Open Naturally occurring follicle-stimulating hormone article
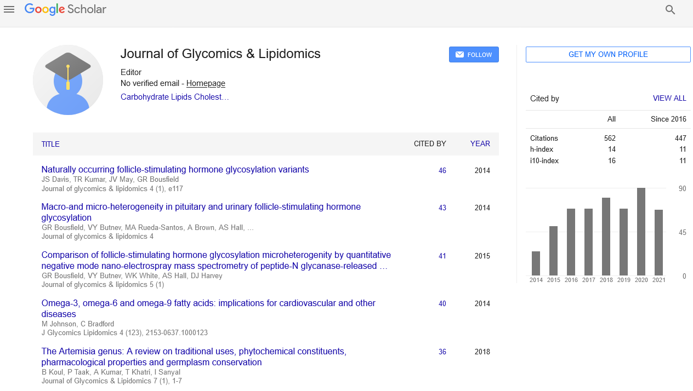Screen dimensions: 693x391 coord(175,169)
